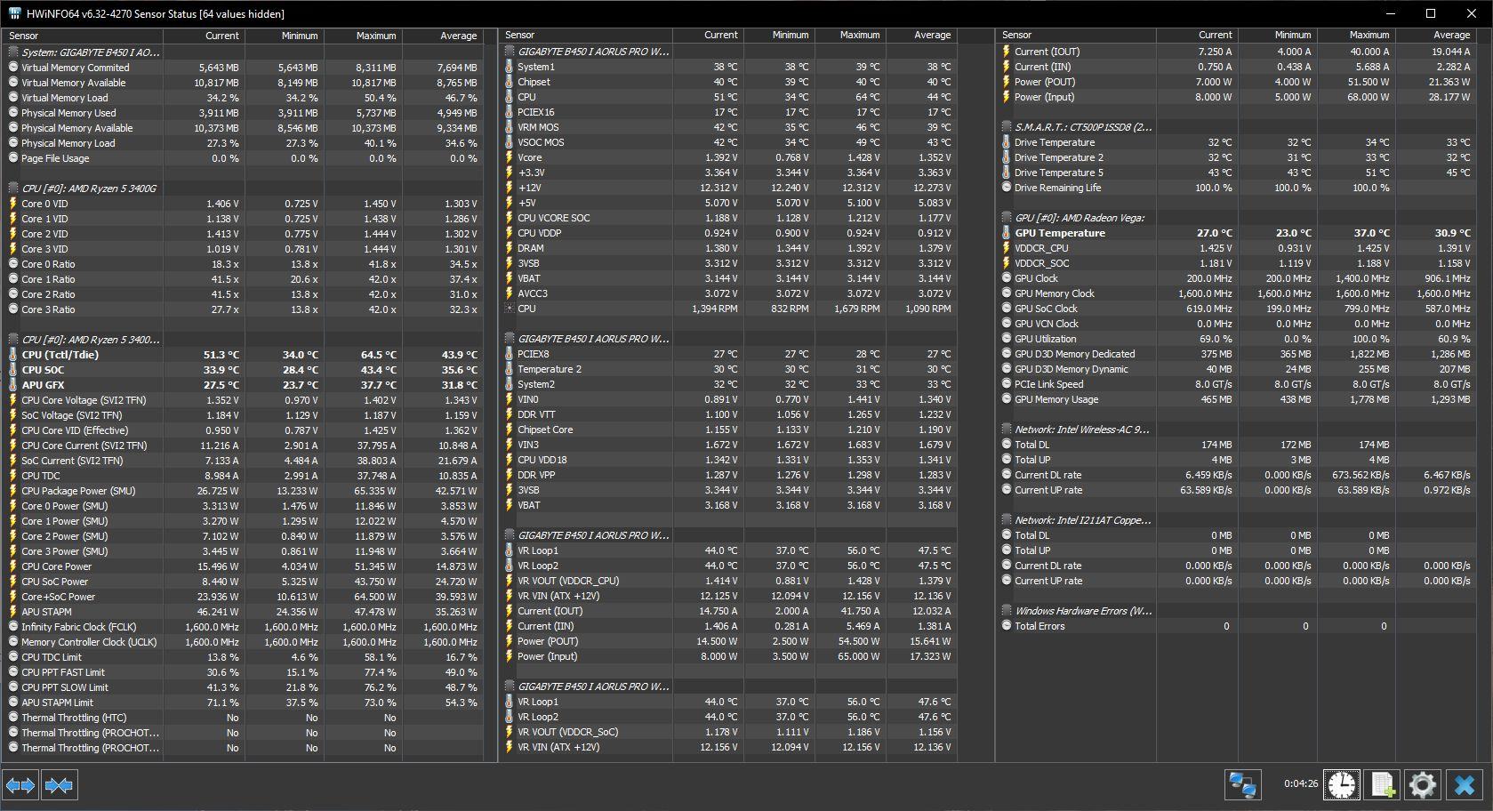Click the elapsed time 0:04:26 readout
Screen dimensions: 1493x811
[x=1300, y=784]
